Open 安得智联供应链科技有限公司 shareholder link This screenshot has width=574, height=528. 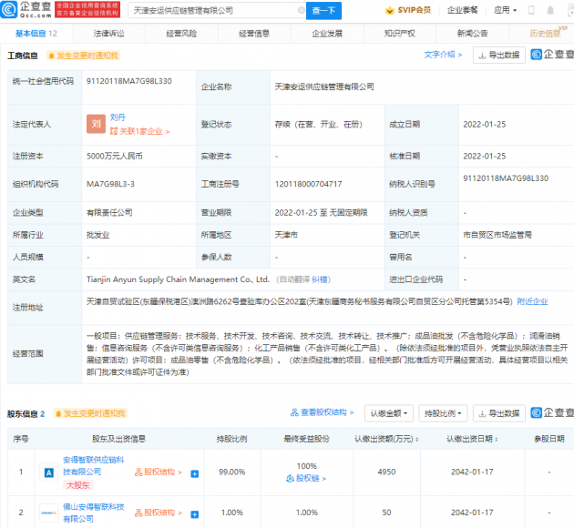pyautogui.click(x=94, y=465)
